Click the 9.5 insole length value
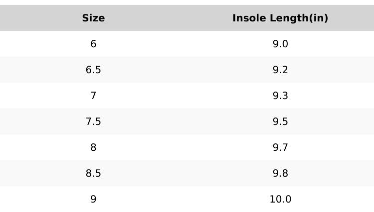The width and height of the screenshot is (374, 212). pos(280,122)
